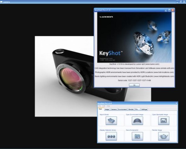Save Screenshot using the folder icon
This screenshot has height=149, width=186.
coord(137,136)
